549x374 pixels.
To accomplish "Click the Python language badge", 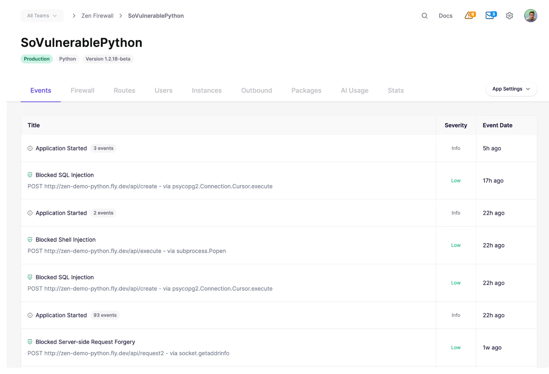I will (x=67, y=59).
